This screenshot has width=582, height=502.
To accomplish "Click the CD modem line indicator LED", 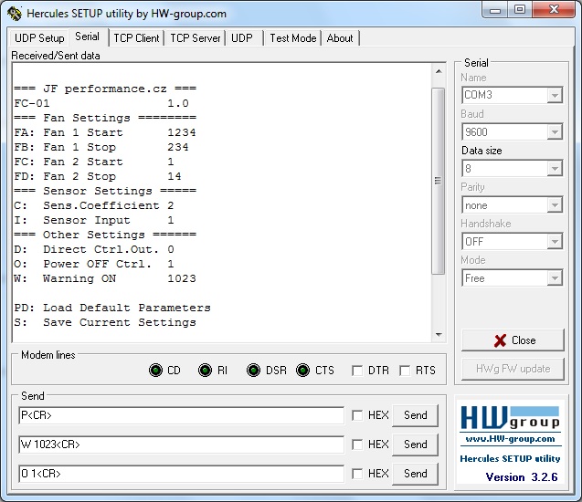I will pyautogui.click(x=155, y=371).
